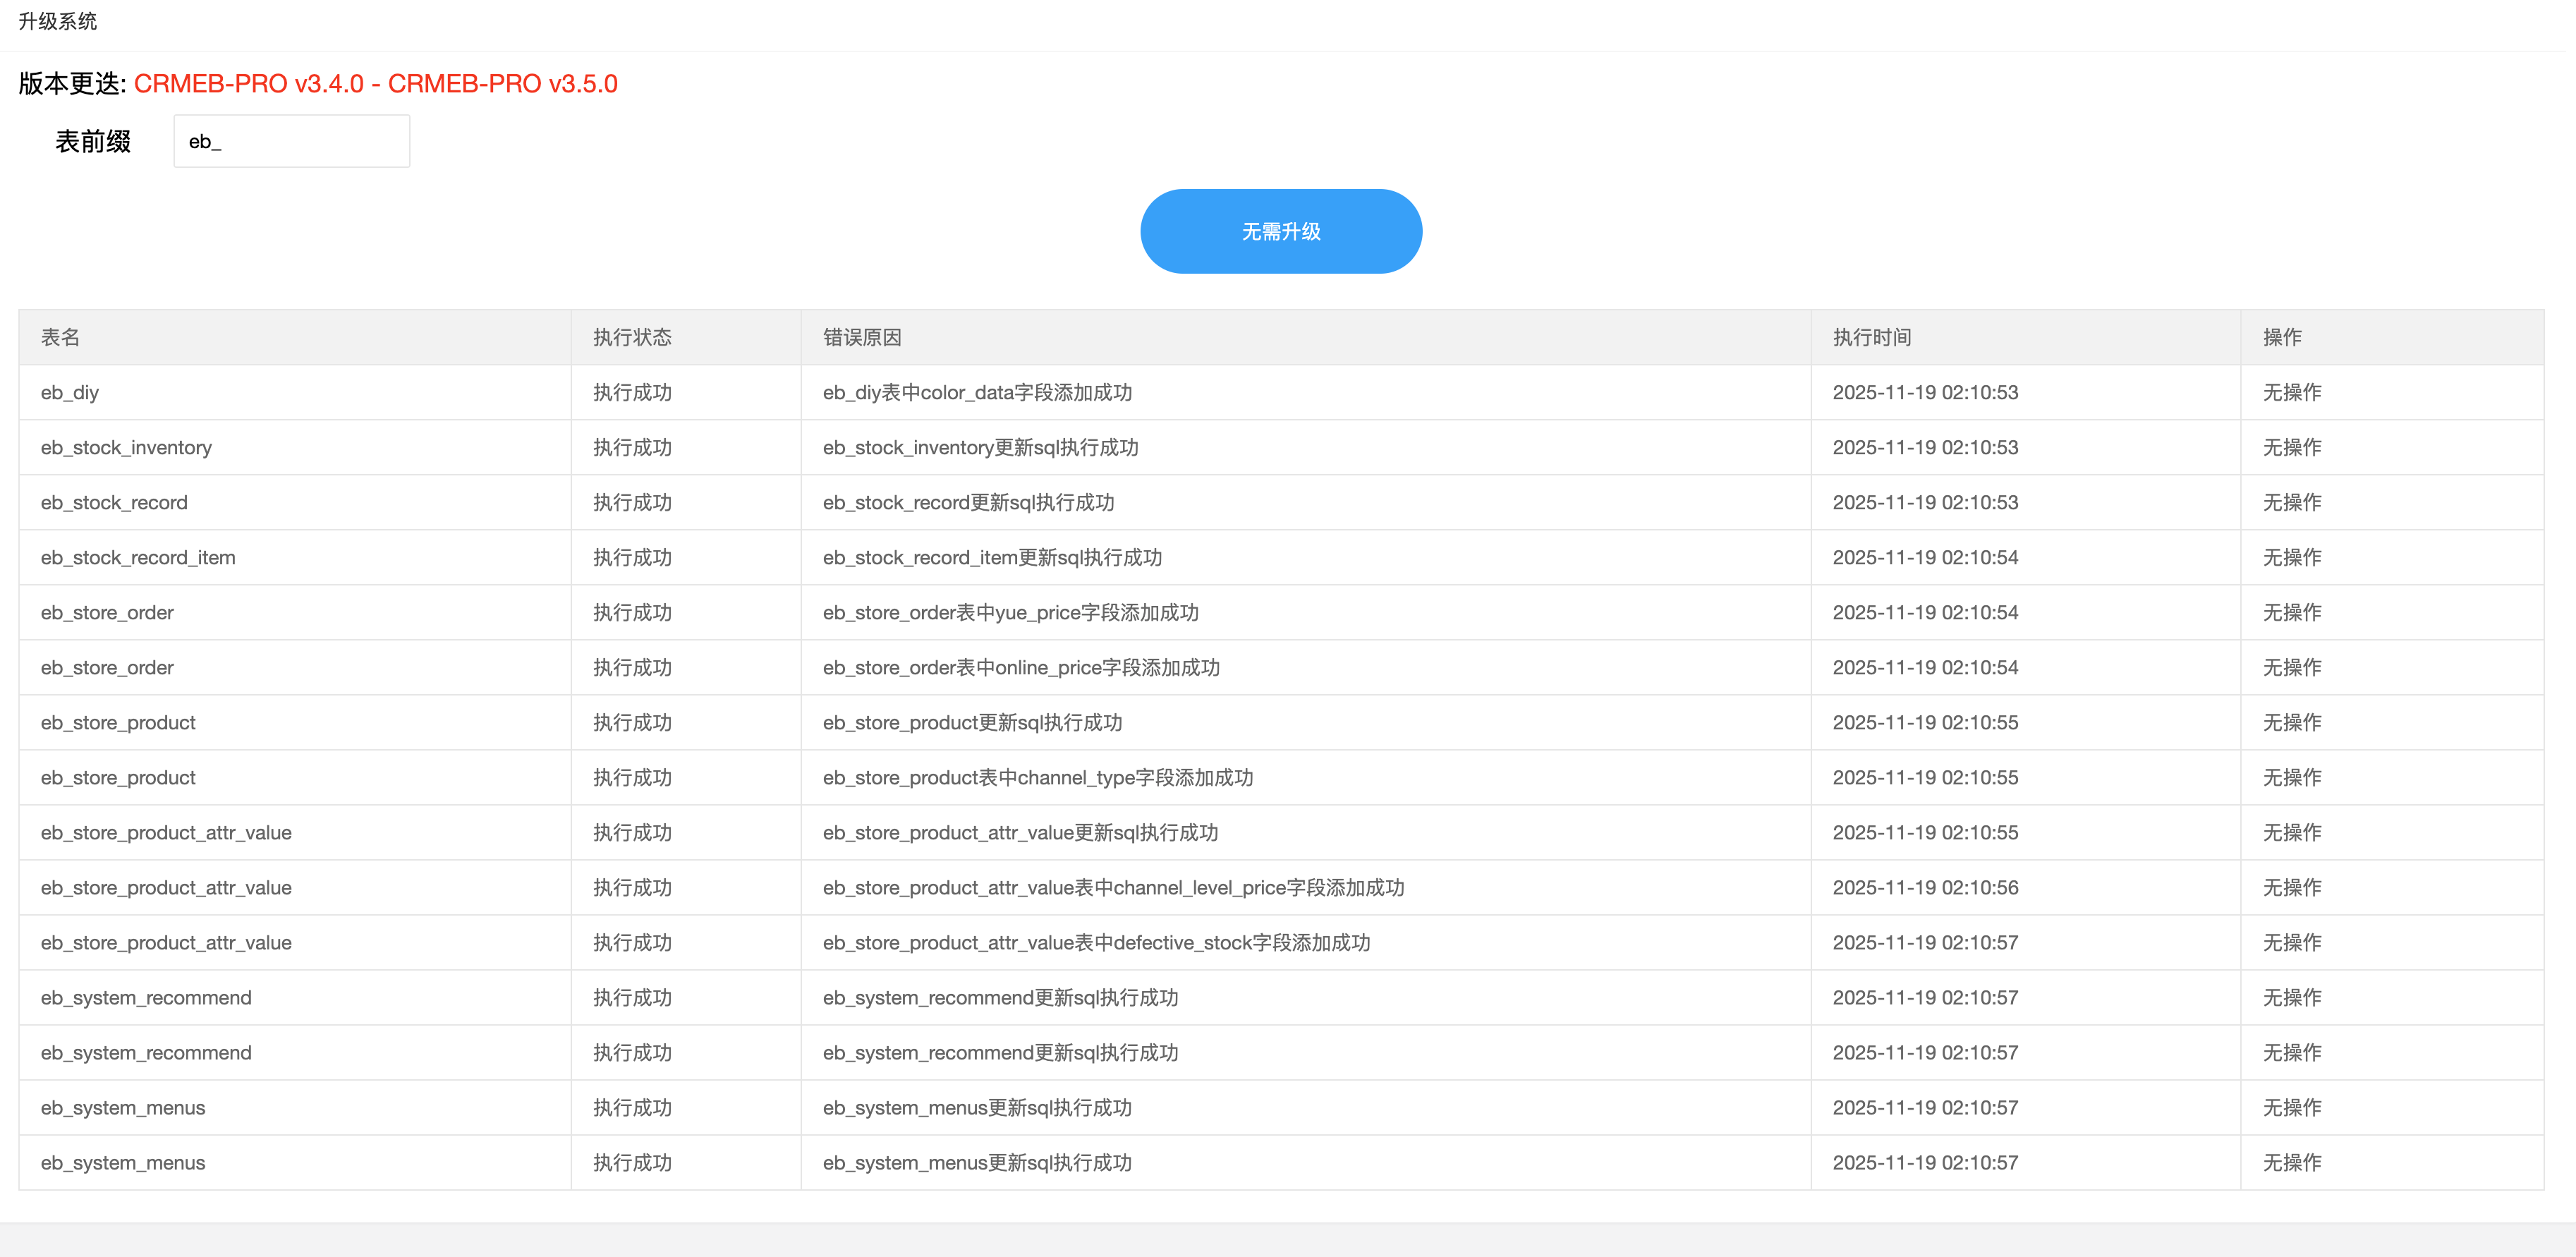Click the 执行时间 column header
Image resolution: width=2576 pixels, height=1257 pixels.
[x=1871, y=337]
